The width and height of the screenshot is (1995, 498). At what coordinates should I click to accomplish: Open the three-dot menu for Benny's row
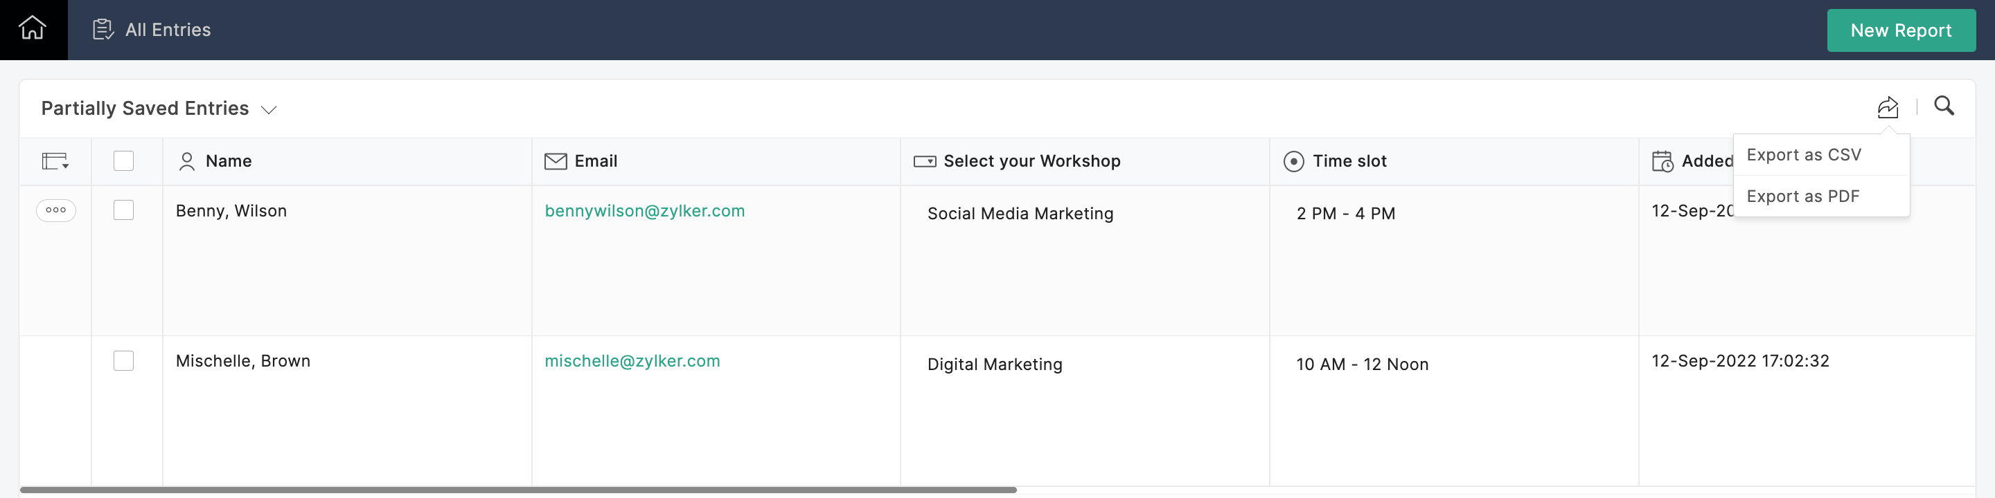pyautogui.click(x=55, y=210)
